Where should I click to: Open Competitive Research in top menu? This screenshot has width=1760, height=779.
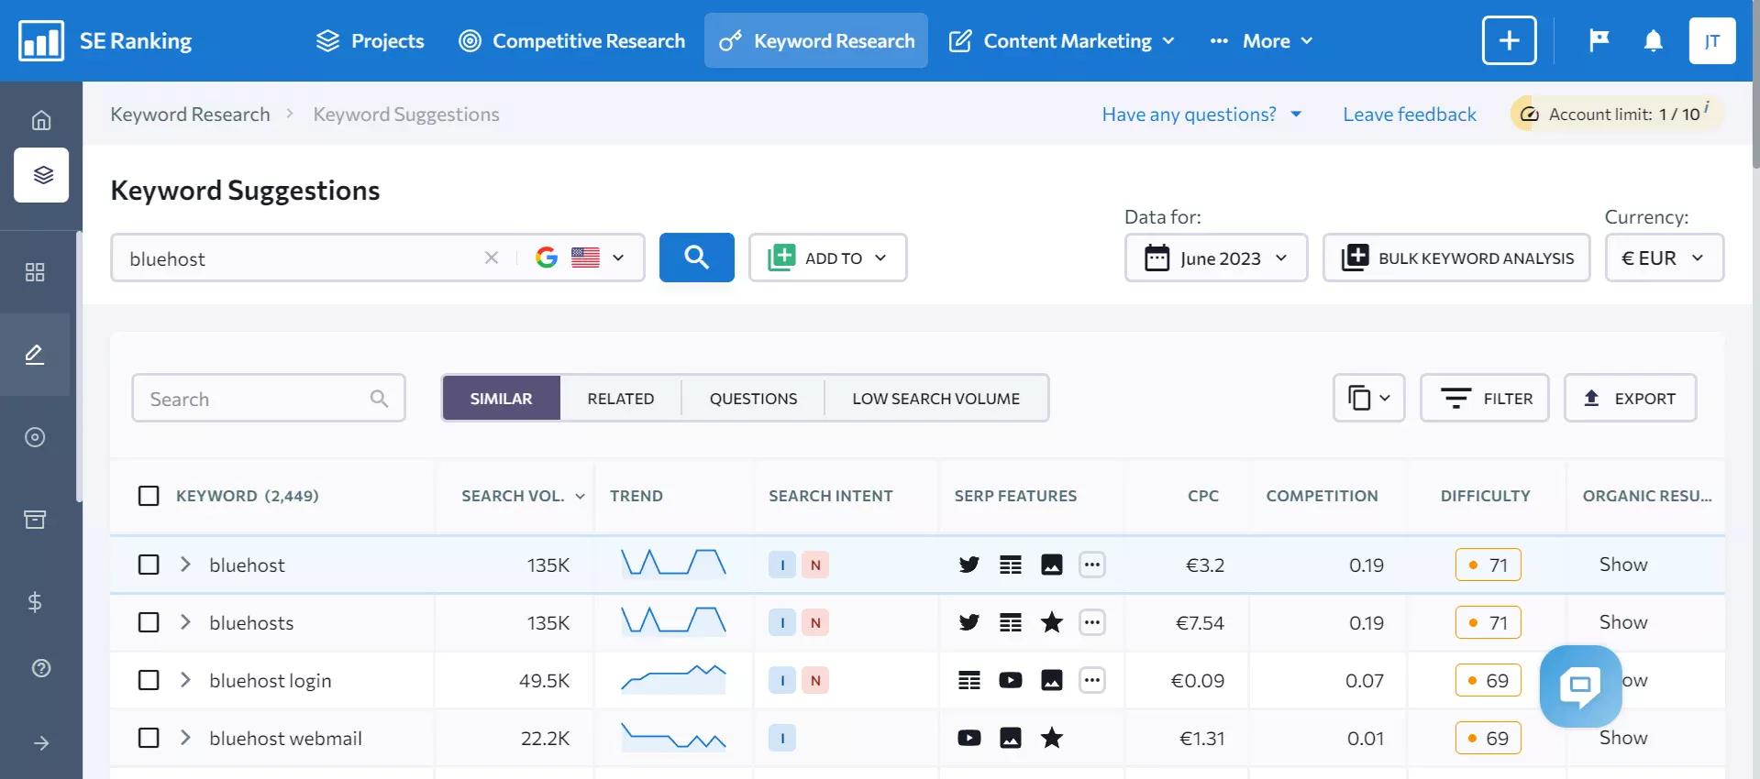tap(572, 41)
